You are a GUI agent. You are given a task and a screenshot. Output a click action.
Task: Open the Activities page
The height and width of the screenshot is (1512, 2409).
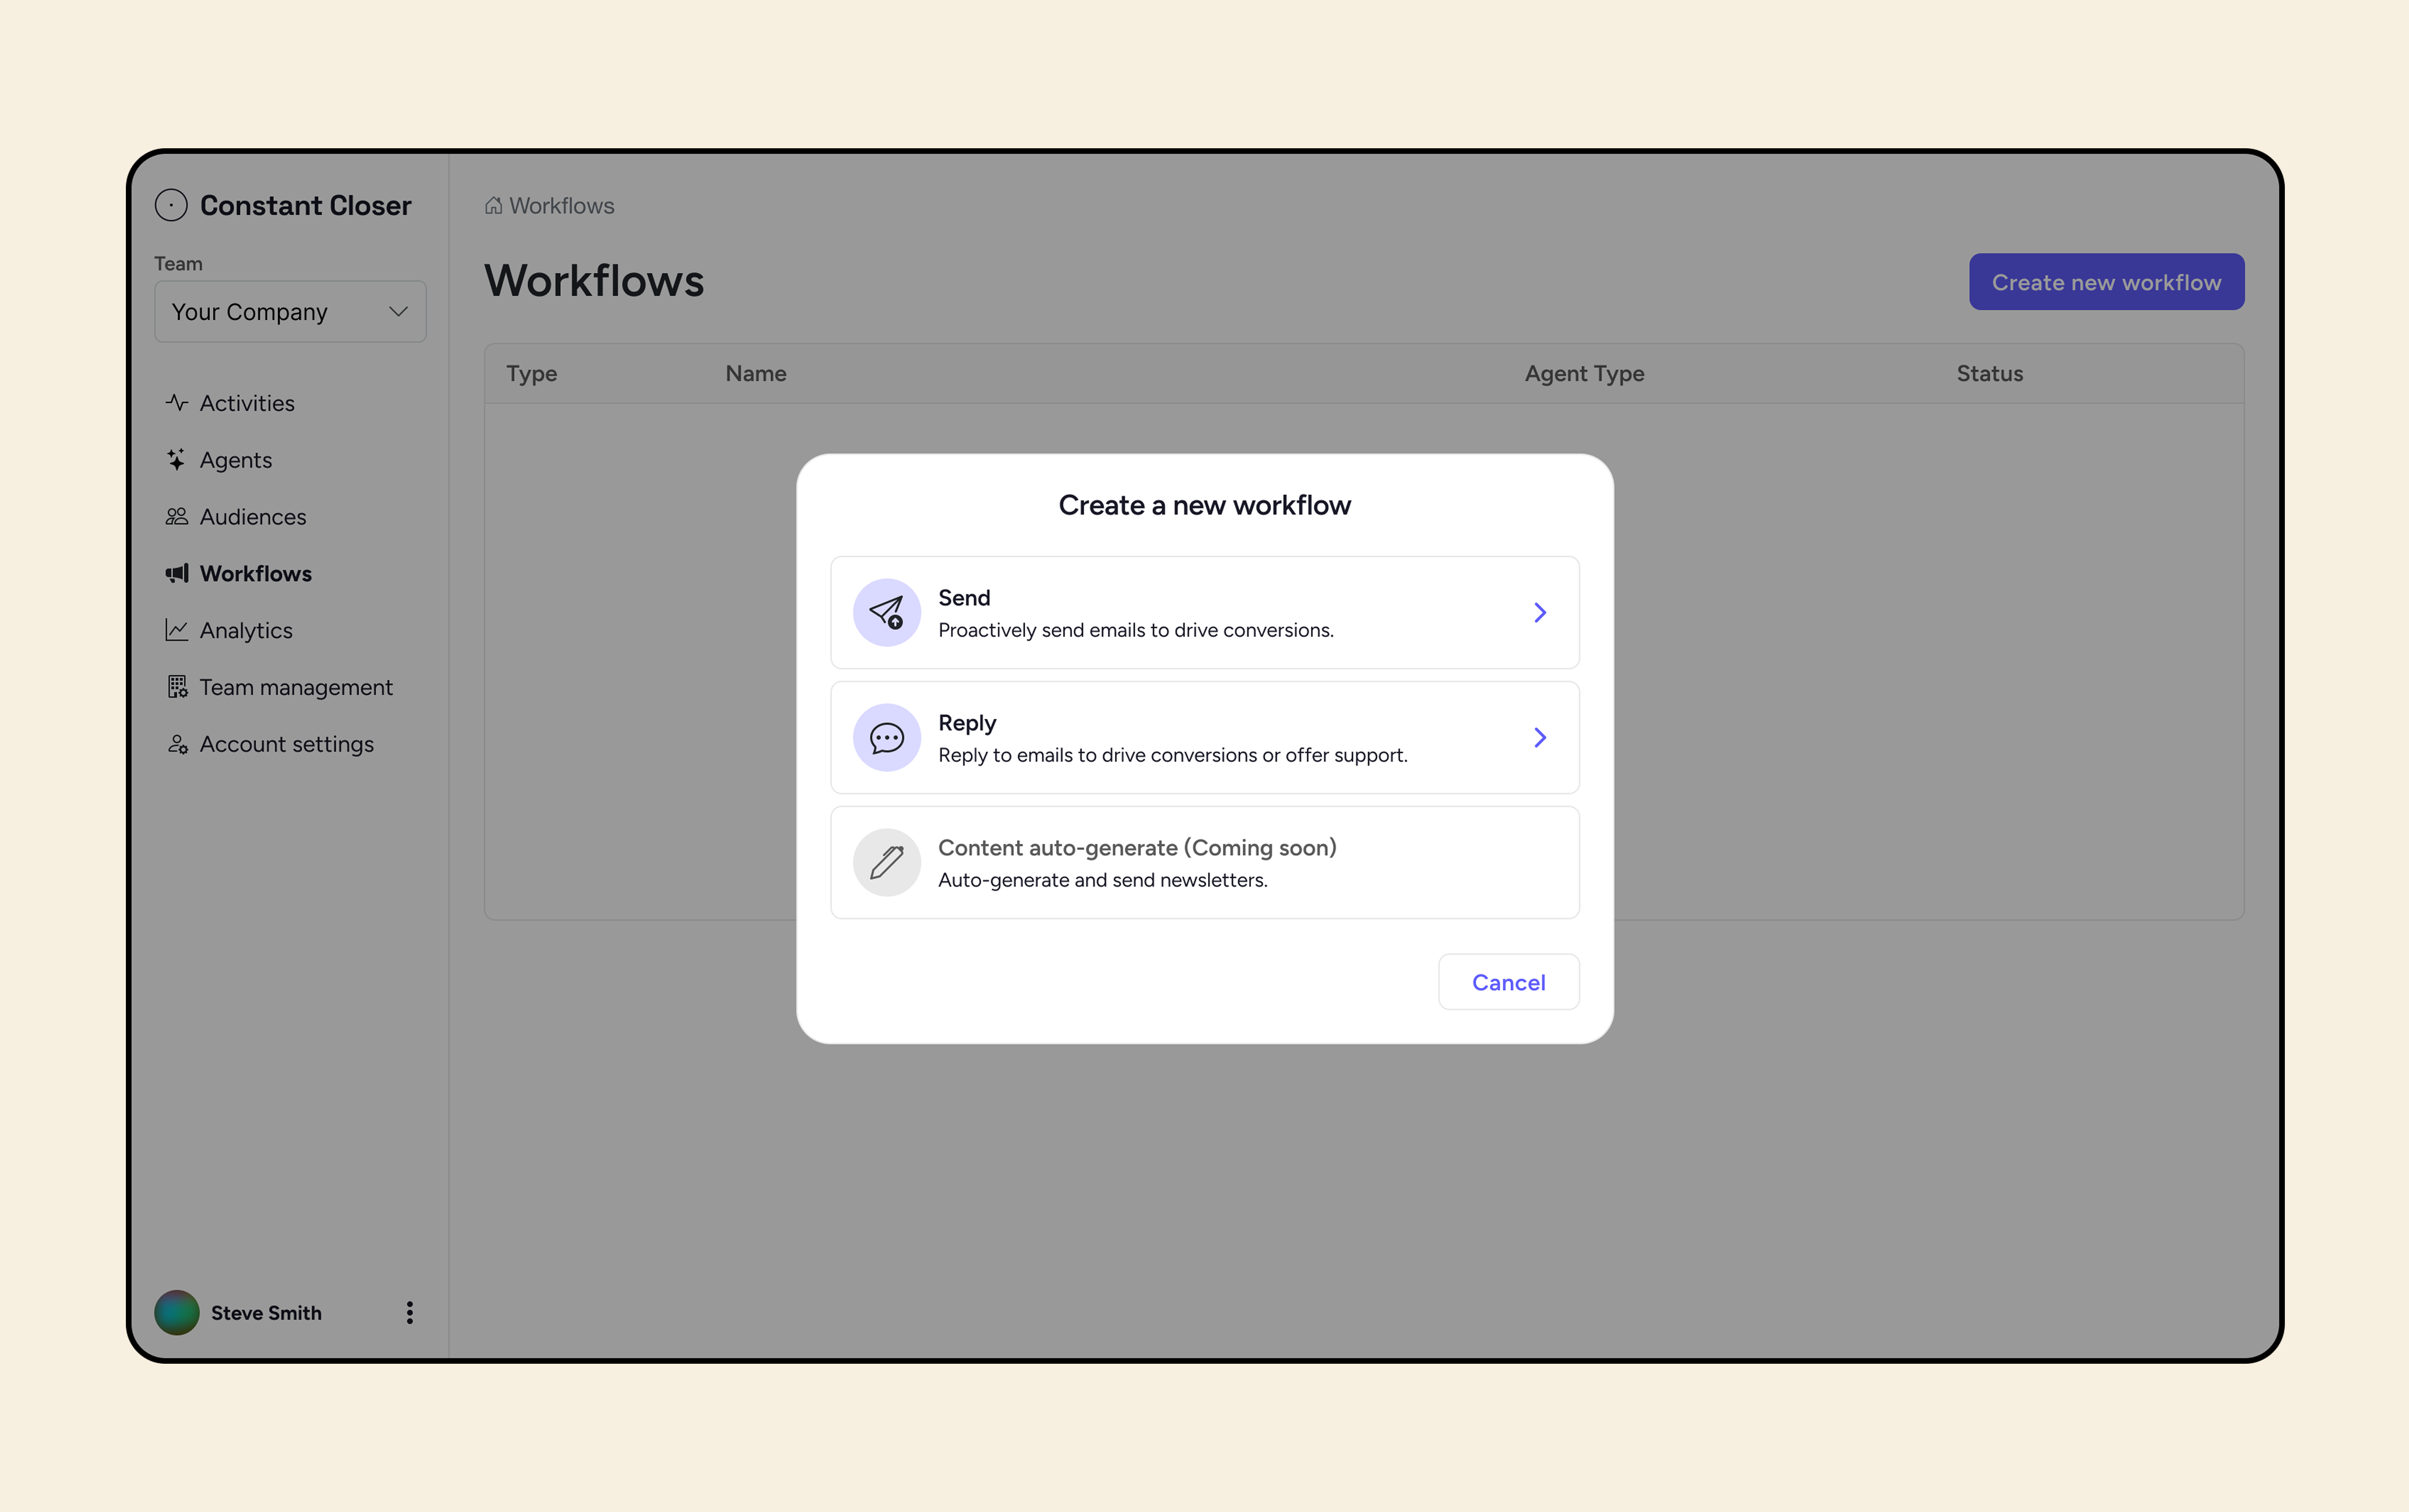click(x=247, y=403)
